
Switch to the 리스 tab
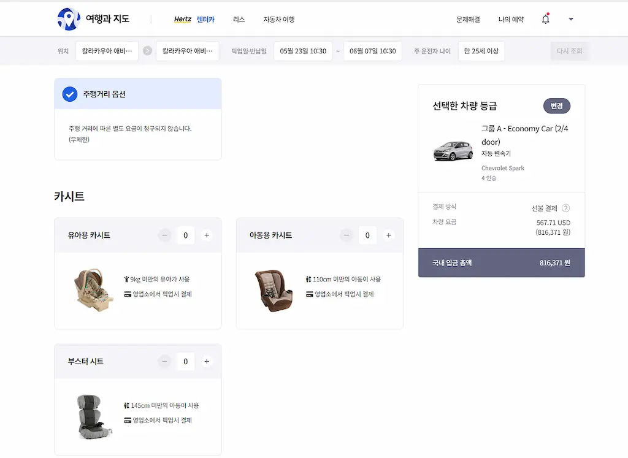239,19
